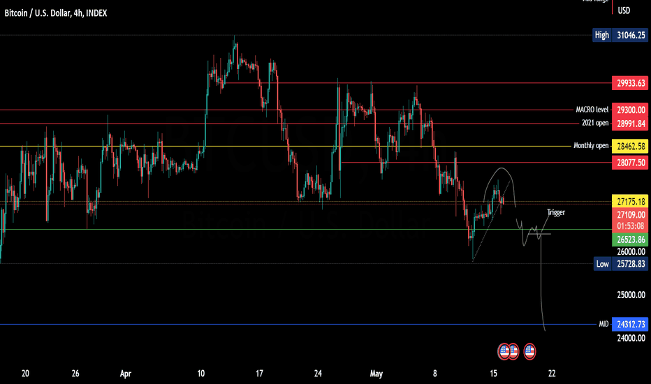
Task: Click the 2021 open line label
Action: click(595, 123)
